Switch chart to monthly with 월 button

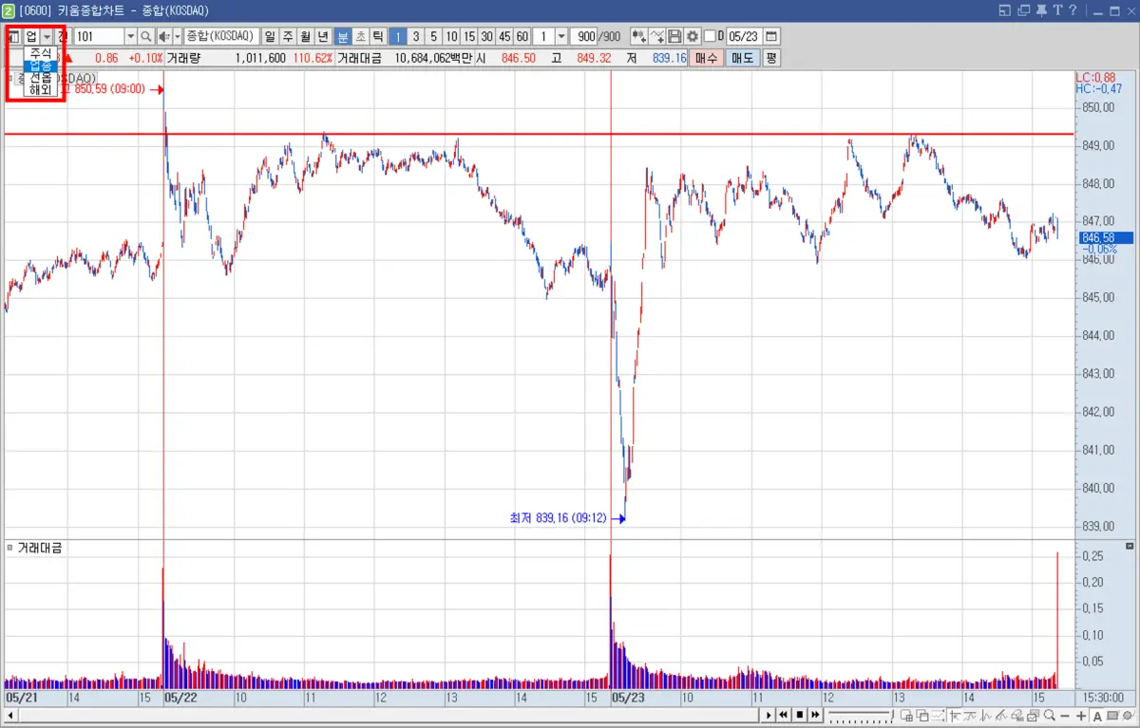305,36
